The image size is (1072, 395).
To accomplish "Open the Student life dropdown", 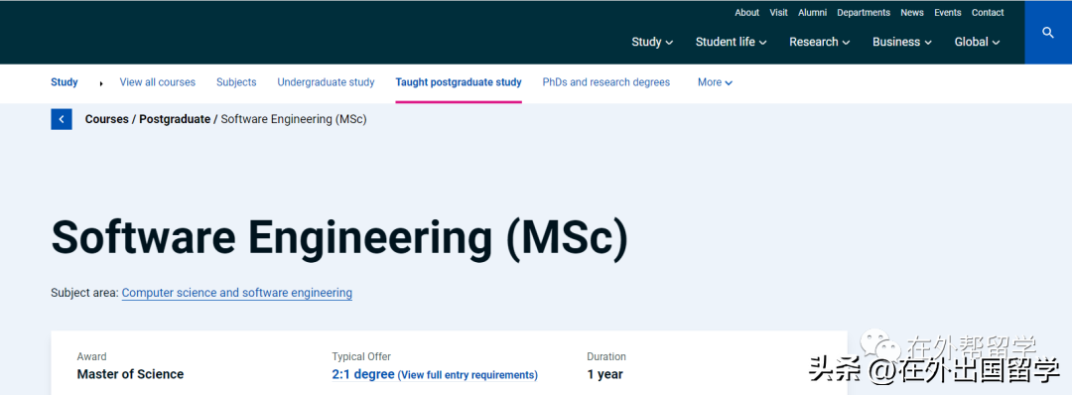I will tap(731, 42).
